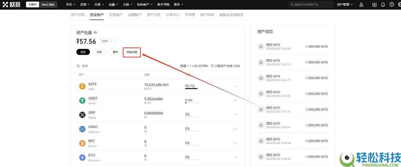Select the 资金账户 tab
Screen dimensions: 401x167
(x=97, y=15)
